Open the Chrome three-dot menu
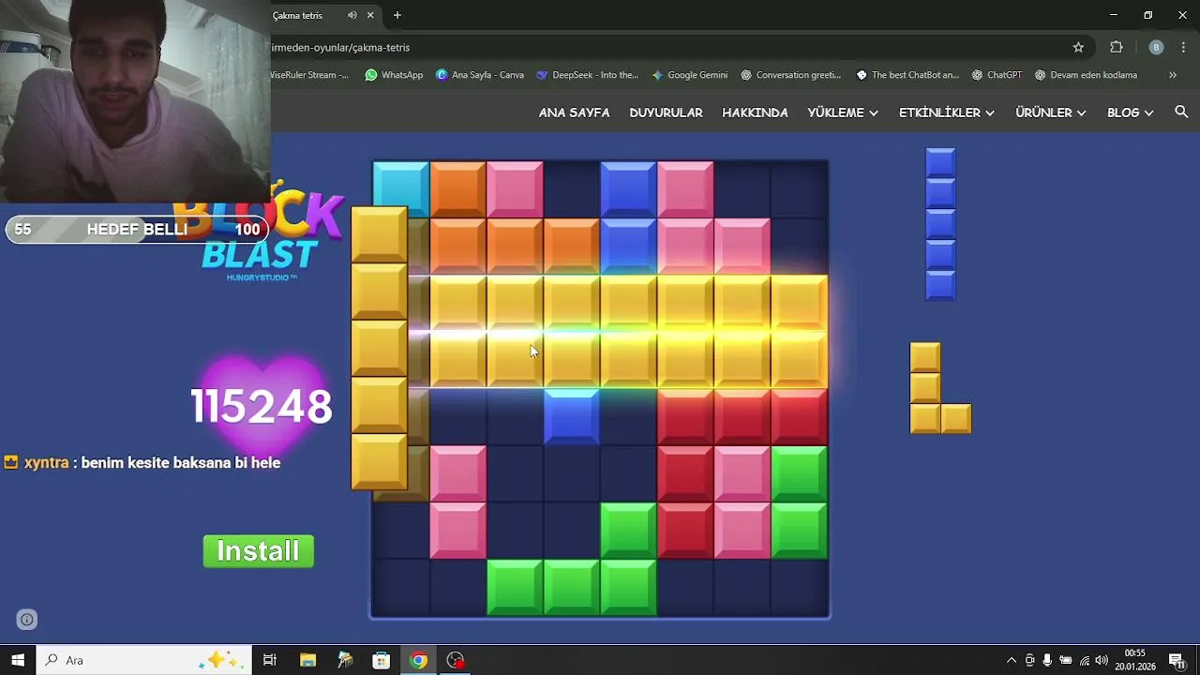The height and width of the screenshot is (675, 1200). [x=1185, y=47]
